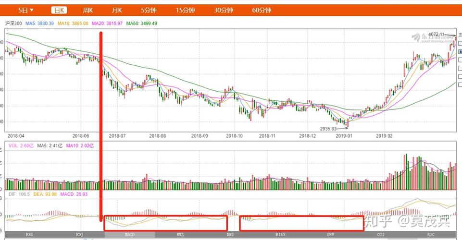
Task: Show the 5分钟 interval chart
Action: (x=149, y=10)
